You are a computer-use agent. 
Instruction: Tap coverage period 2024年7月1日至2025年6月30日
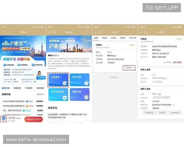164,47
